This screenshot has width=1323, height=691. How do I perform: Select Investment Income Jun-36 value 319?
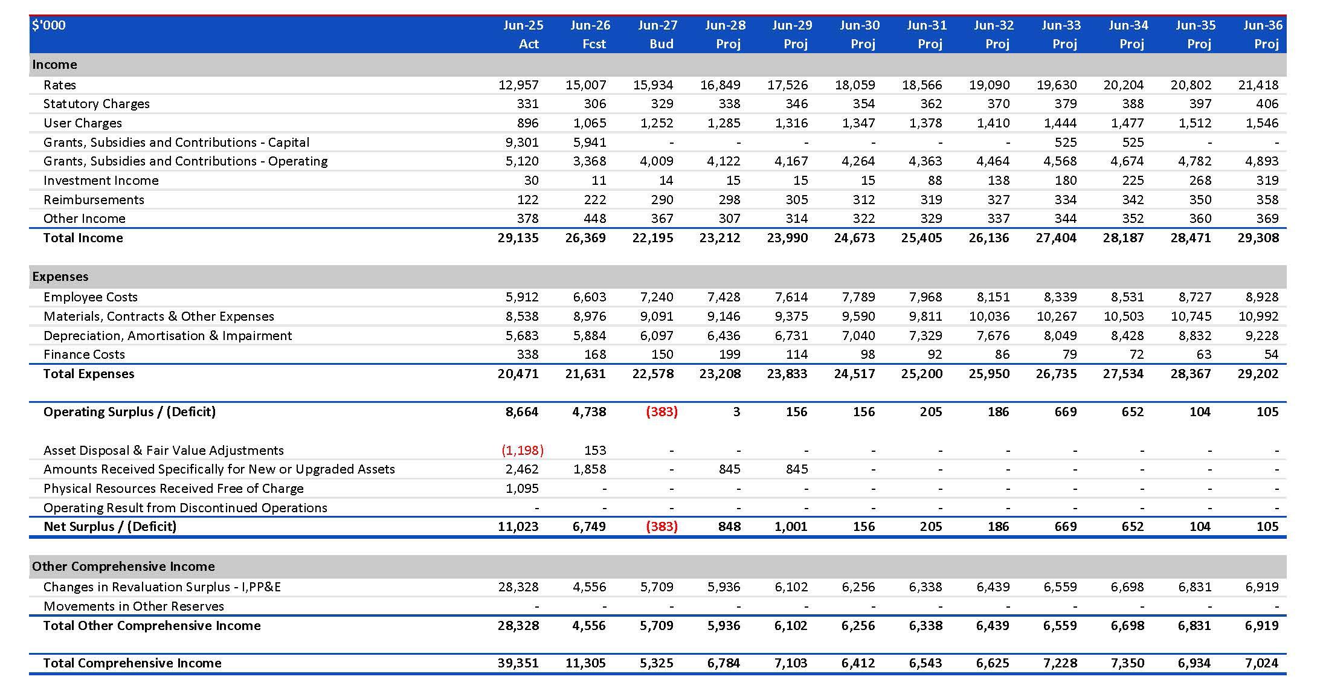click(x=1267, y=181)
